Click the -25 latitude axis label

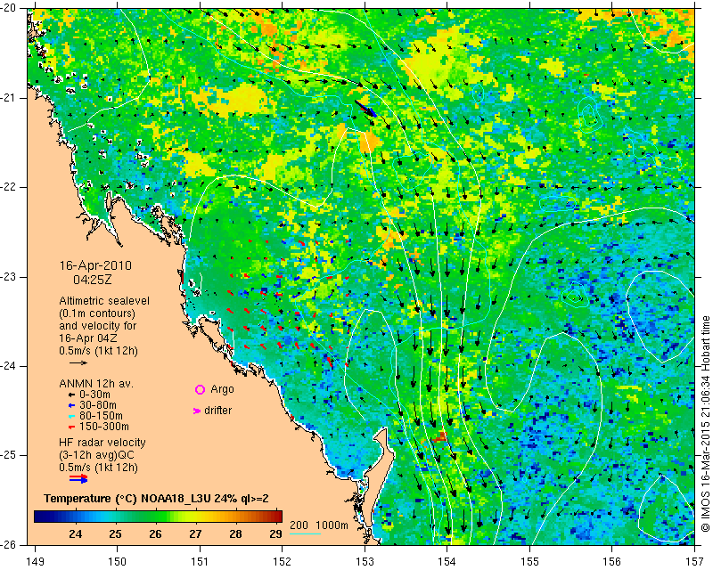(9, 455)
